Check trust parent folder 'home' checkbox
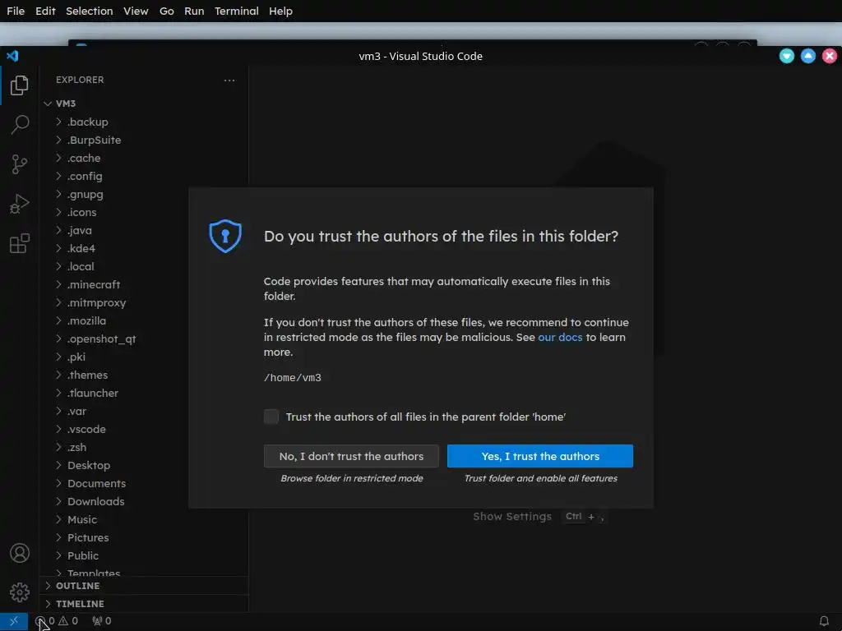Viewport: 842px width, 631px height. (271, 417)
